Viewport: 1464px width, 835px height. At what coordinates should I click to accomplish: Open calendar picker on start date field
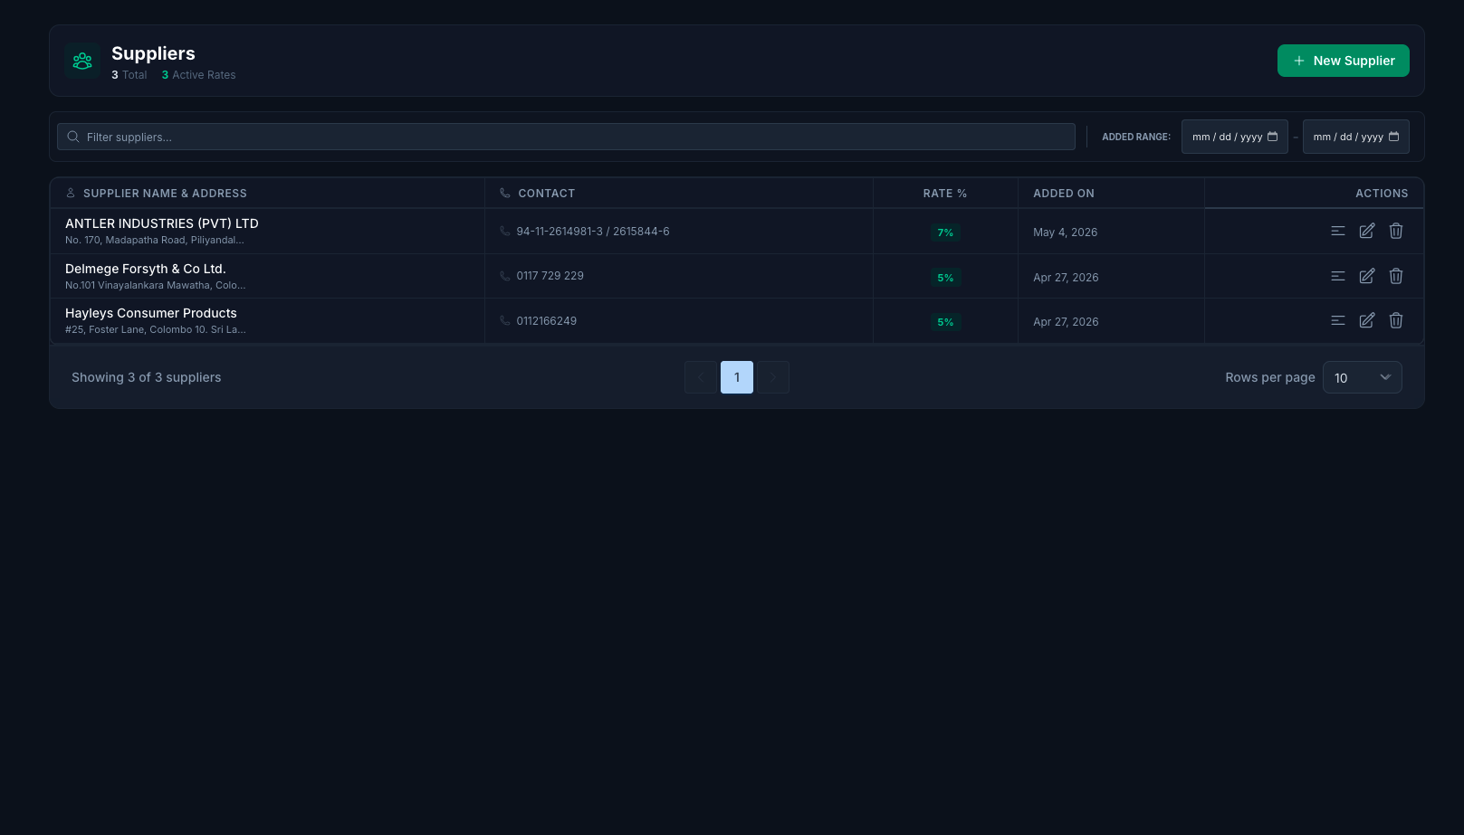point(1272,137)
